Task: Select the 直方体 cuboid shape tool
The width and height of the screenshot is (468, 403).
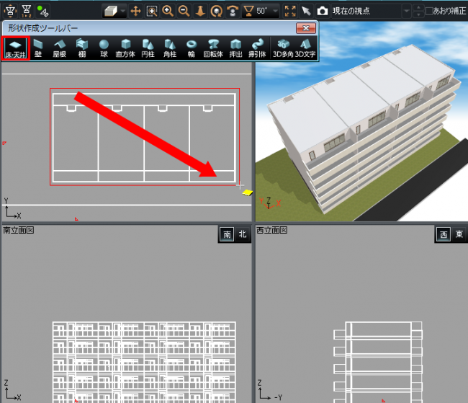Action: click(126, 48)
